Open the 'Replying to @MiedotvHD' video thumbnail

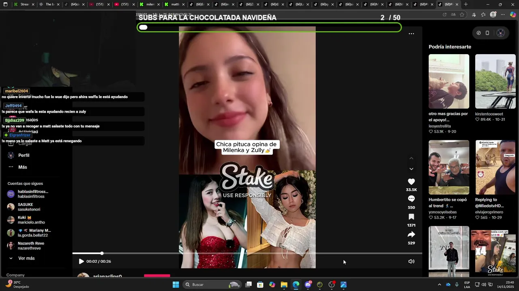tap(495, 167)
